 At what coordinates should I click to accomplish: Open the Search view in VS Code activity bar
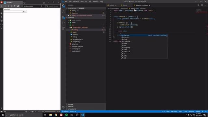pos(63,11)
